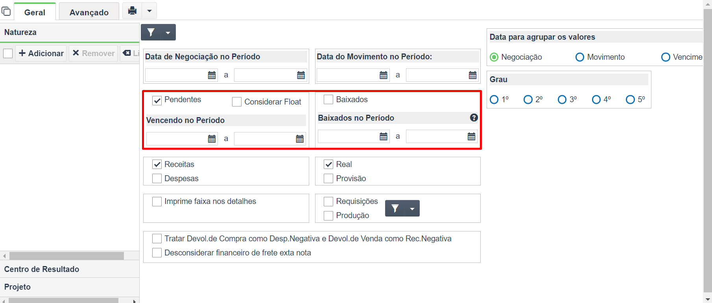Open calendar for Vencendo no Período start
712x303 pixels.
[x=212, y=139]
